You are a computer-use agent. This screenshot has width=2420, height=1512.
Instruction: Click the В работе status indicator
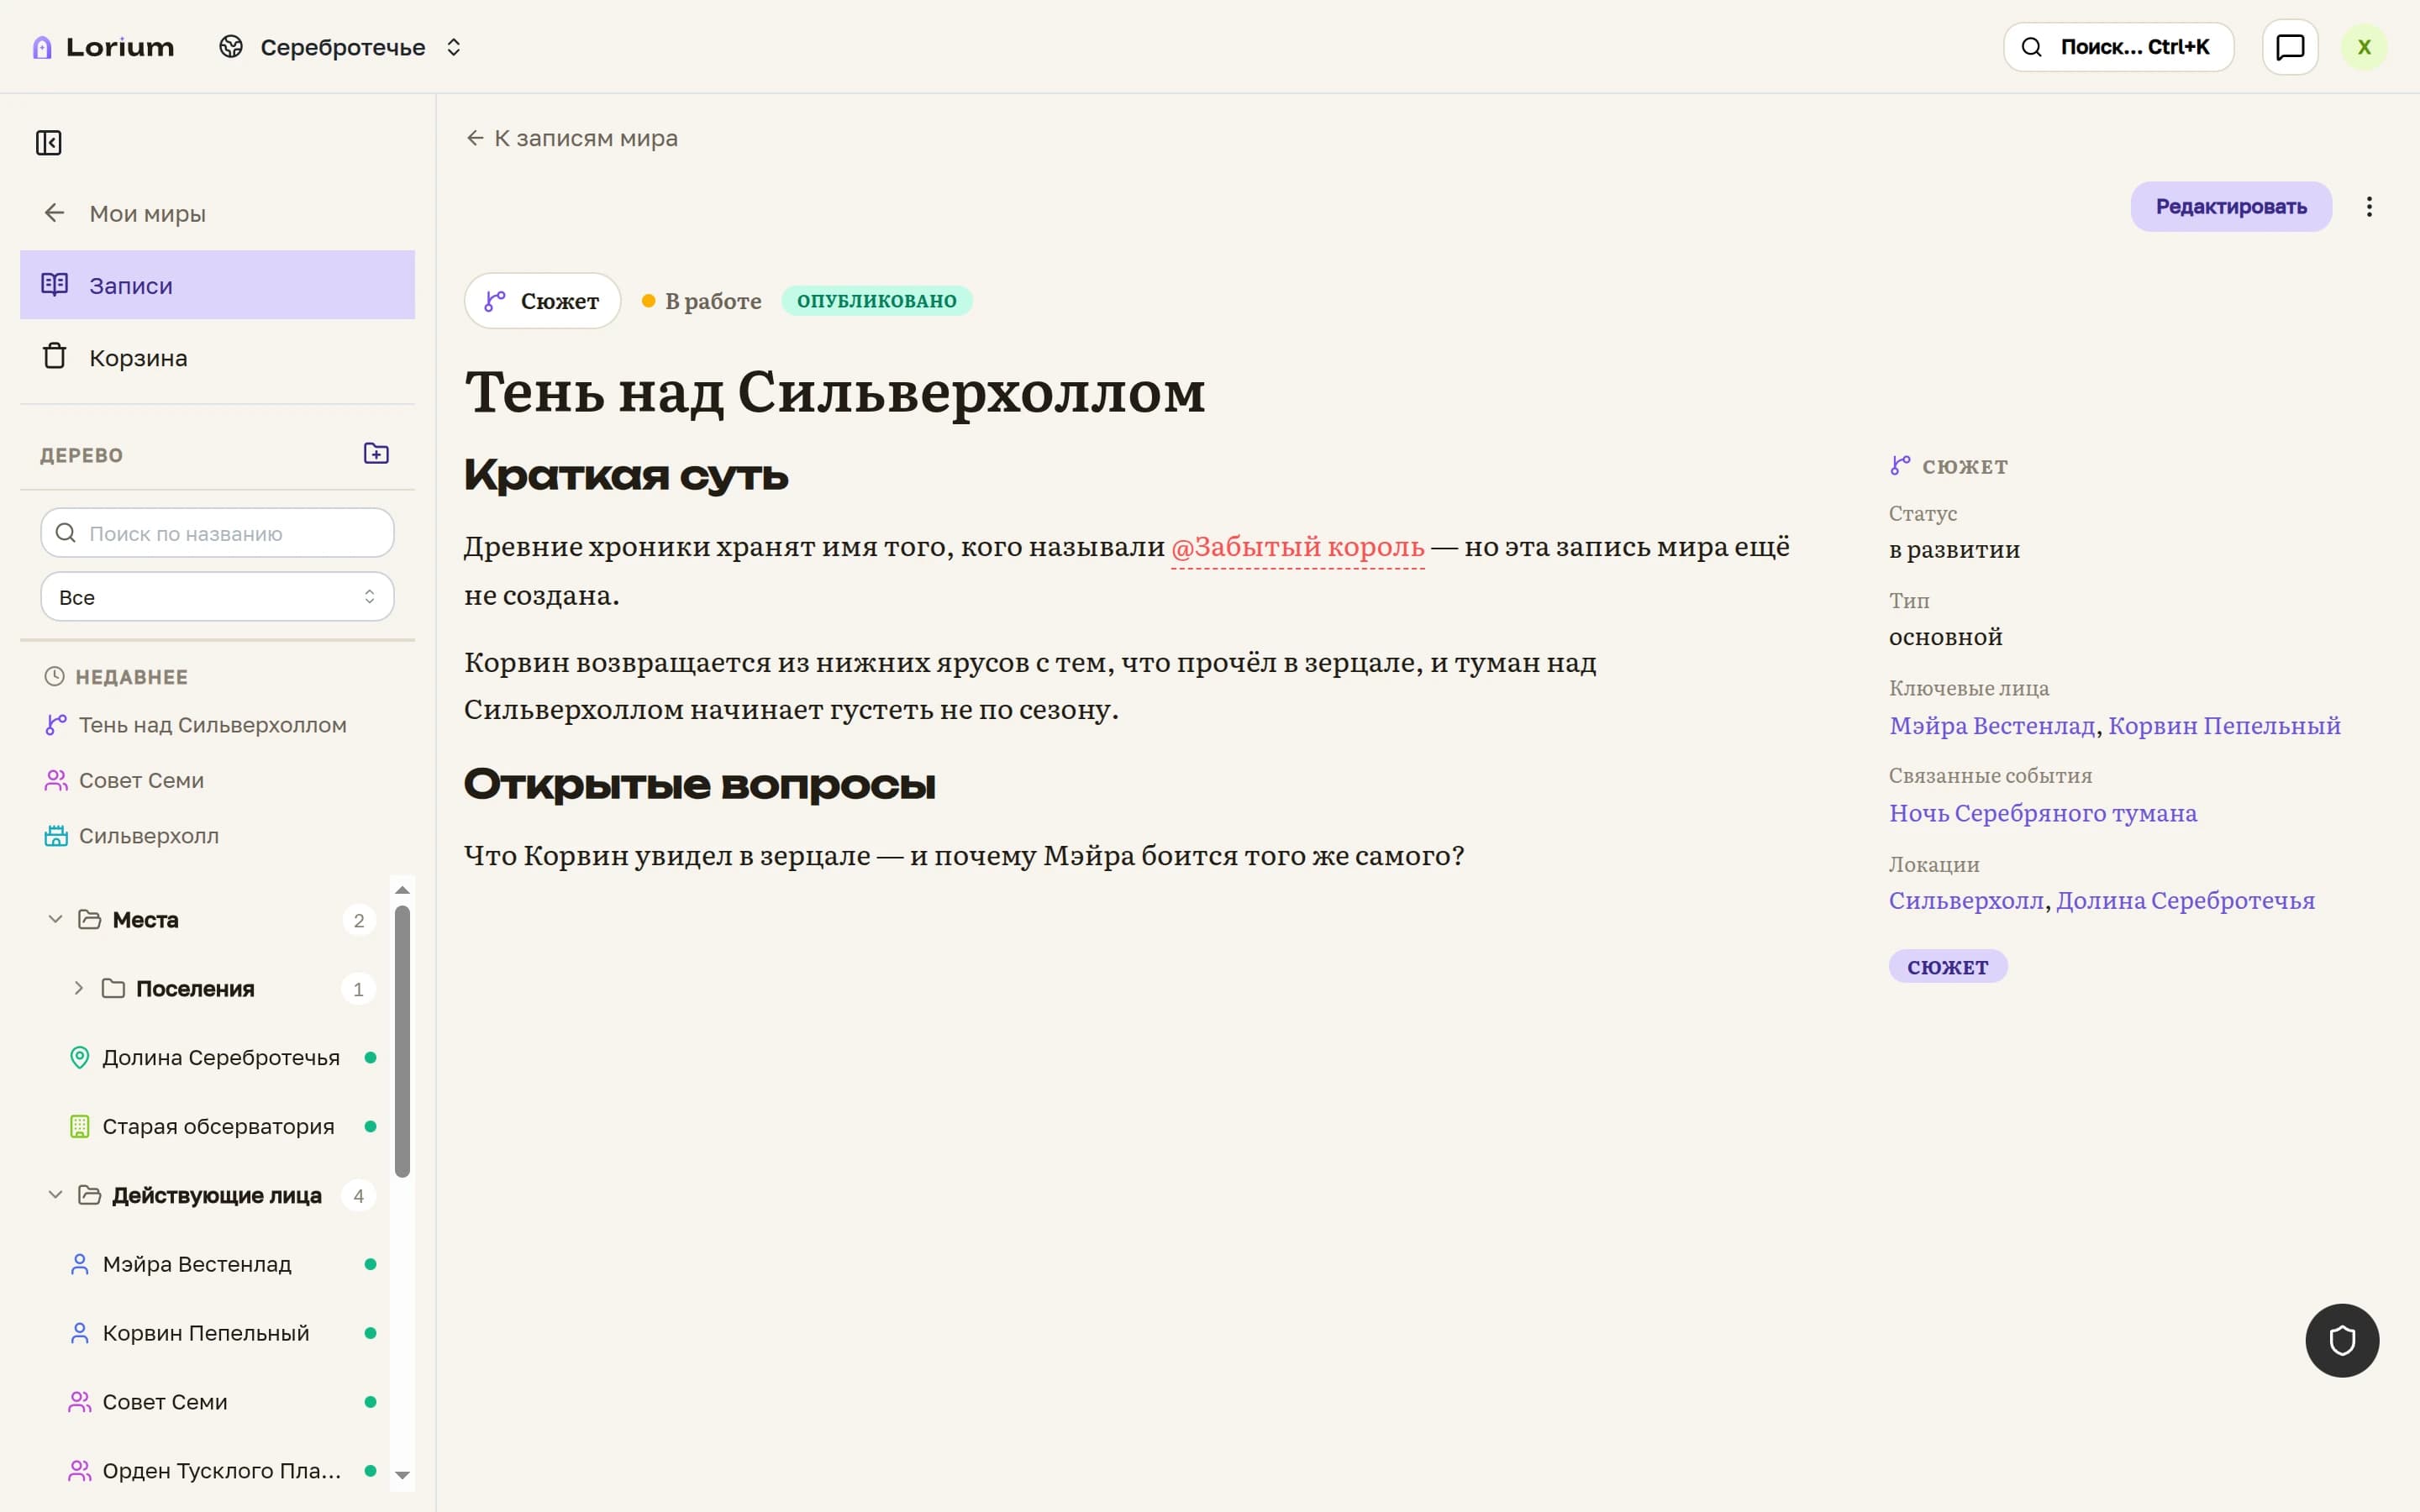tap(702, 301)
